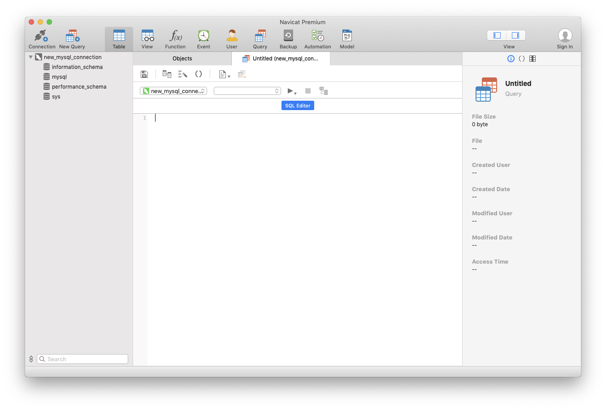Create a New Query from toolbar
Viewport: 606px width, 410px height.
(x=72, y=39)
